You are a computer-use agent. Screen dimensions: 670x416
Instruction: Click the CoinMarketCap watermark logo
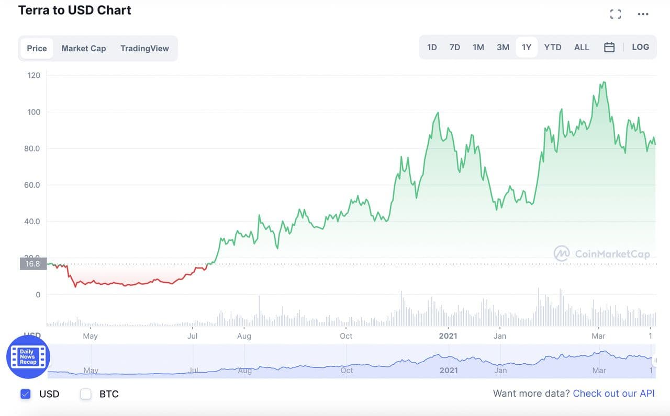tap(602, 254)
